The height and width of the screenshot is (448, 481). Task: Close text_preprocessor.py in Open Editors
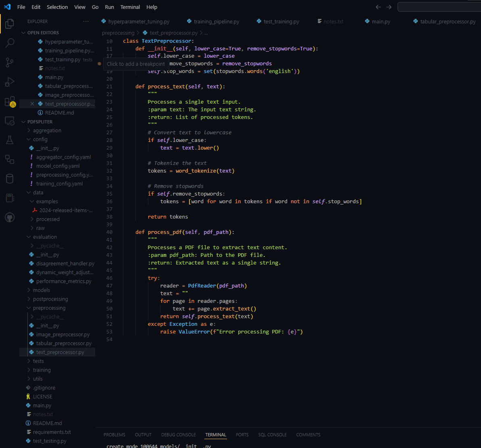(32, 104)
